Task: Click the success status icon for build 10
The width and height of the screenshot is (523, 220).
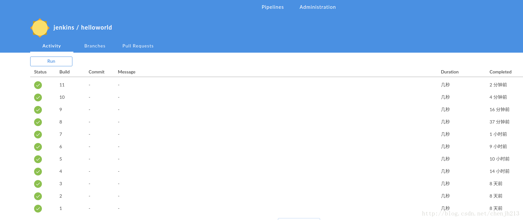Action: pos(38,97)
